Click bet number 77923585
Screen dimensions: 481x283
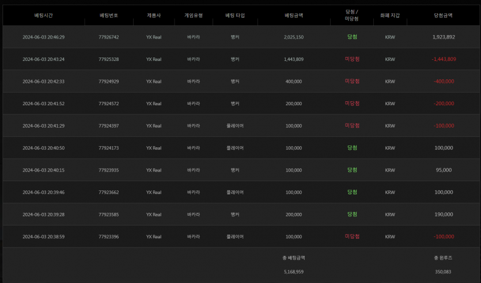109,215
